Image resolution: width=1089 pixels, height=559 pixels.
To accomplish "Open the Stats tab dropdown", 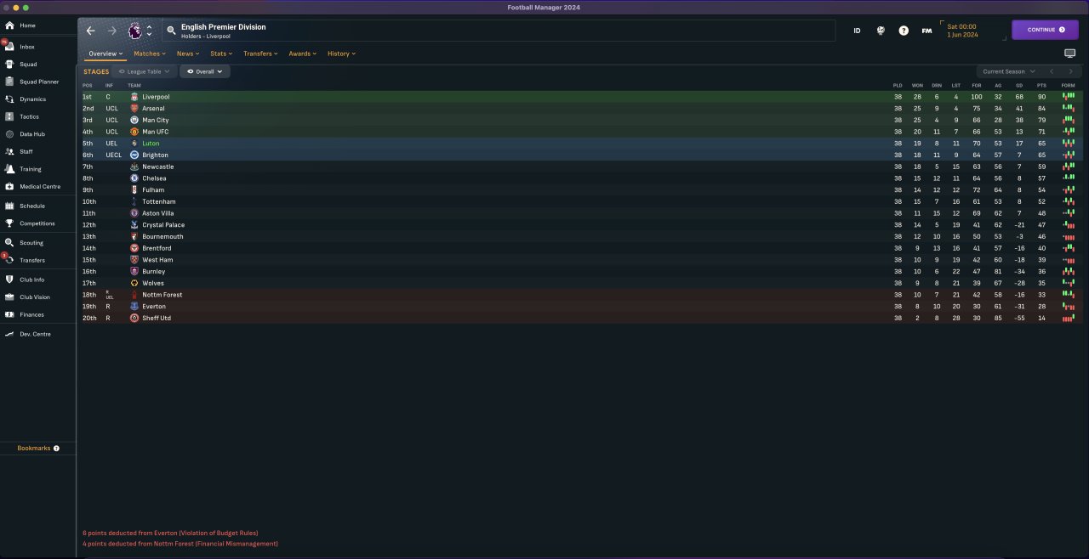I will click(x=221, y=54).
